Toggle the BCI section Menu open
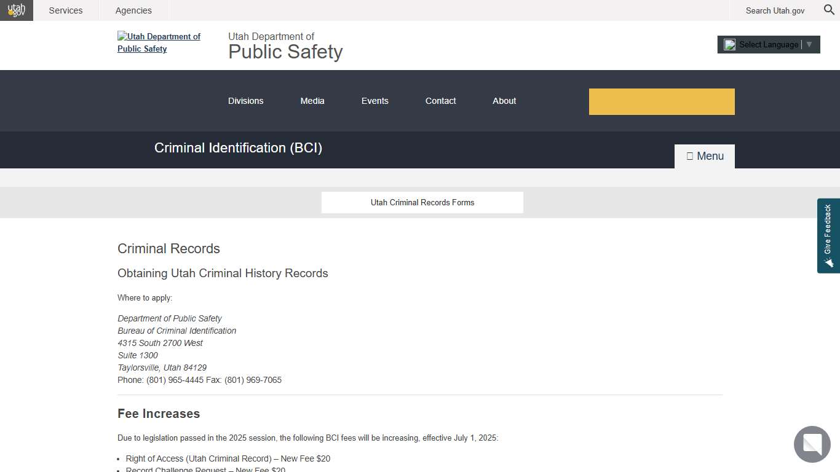 coord(704,155)
